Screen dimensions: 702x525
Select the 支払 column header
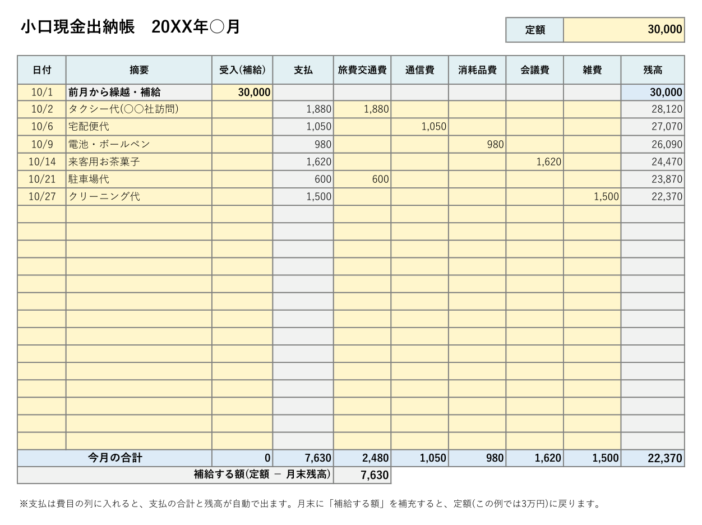pos(303,70)
